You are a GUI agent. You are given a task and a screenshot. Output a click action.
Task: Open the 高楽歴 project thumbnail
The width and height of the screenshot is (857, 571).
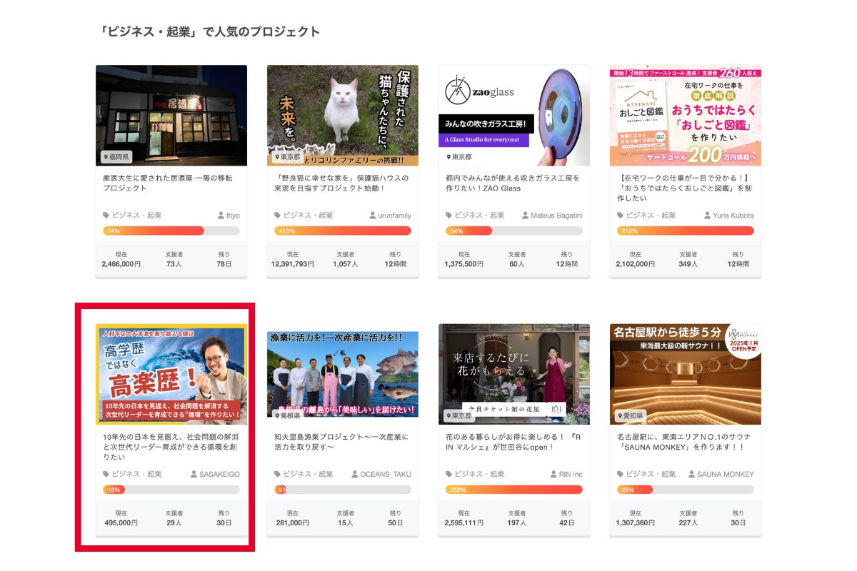tap(171, 373)
